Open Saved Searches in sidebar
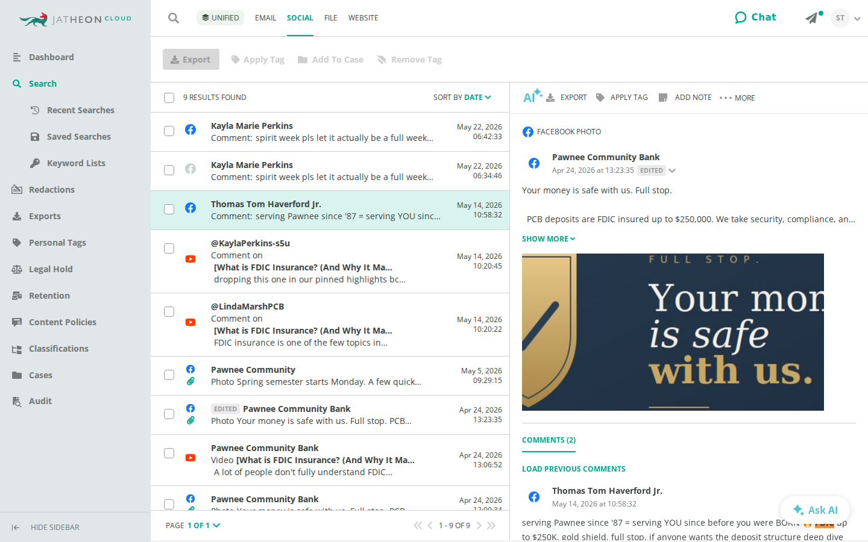Screen dimensions: 868x542 (78, 137)
